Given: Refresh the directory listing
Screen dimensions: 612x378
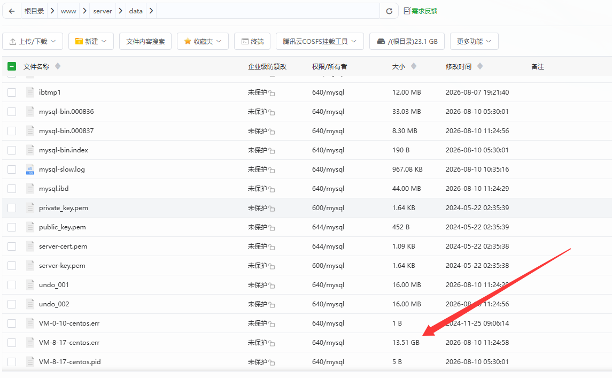Looking at the screenshot, I should (x=389, y=11).
